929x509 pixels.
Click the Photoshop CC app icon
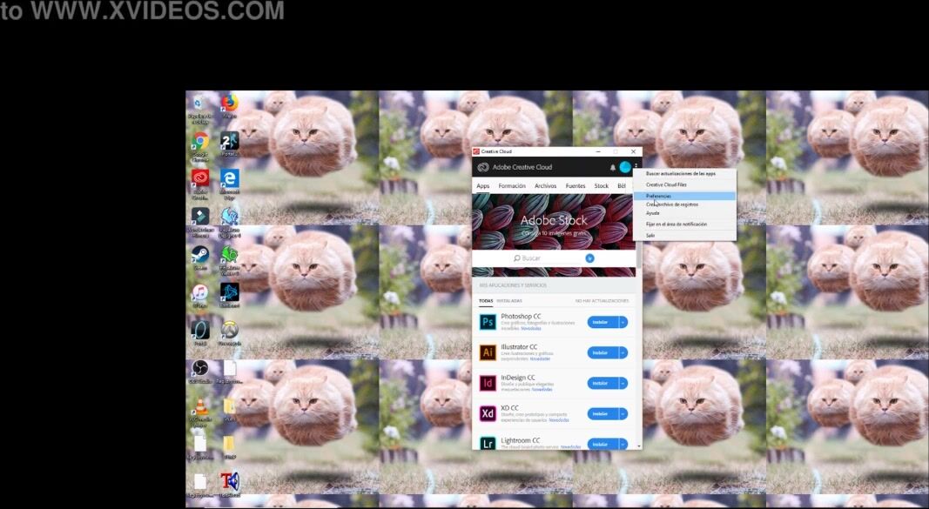(x=488, y=322)
